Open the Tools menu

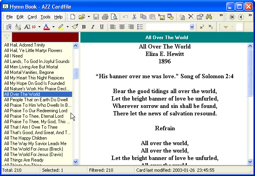(46, 17)
